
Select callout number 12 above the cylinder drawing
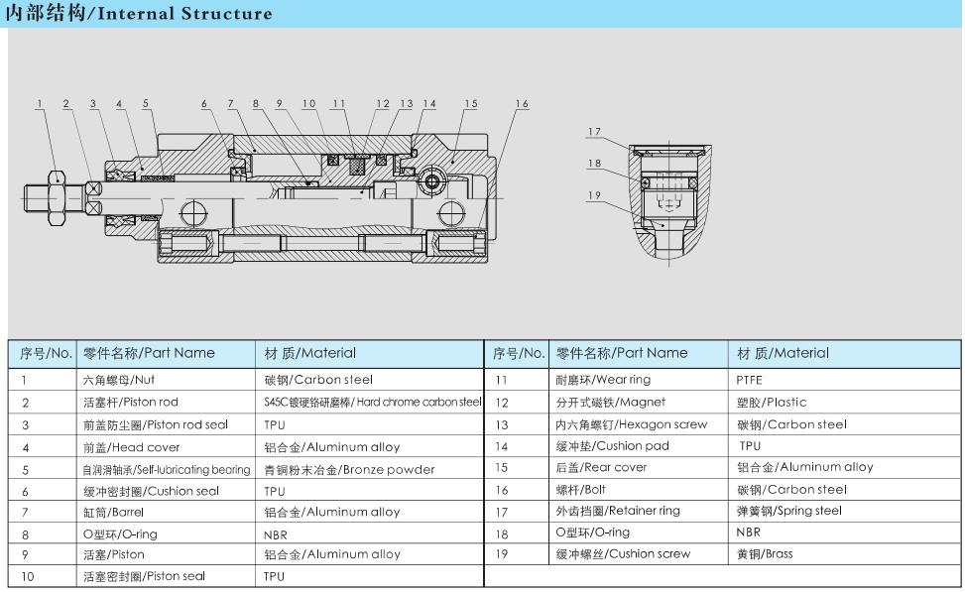(x=383, y=103)
